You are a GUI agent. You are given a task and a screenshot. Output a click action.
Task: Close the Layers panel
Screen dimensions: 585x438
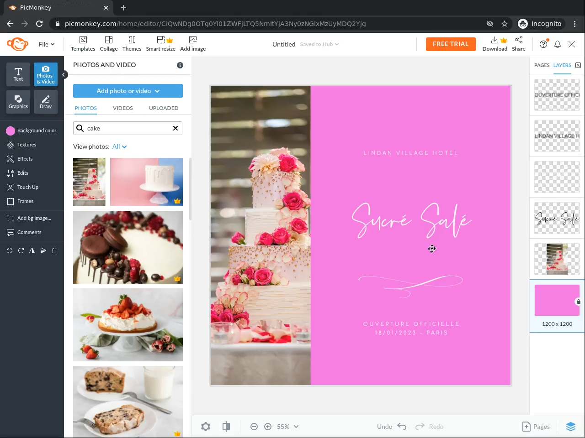pyautogui.click(x=578, y=65)
